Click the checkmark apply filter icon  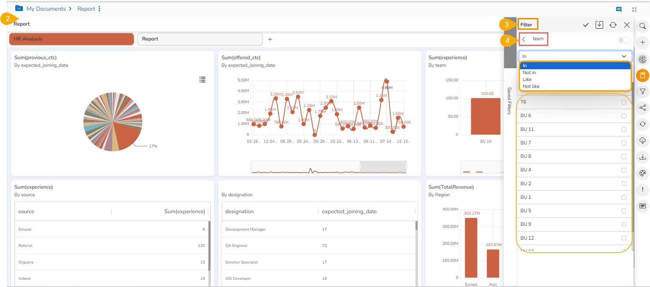[x=586, y=25]
